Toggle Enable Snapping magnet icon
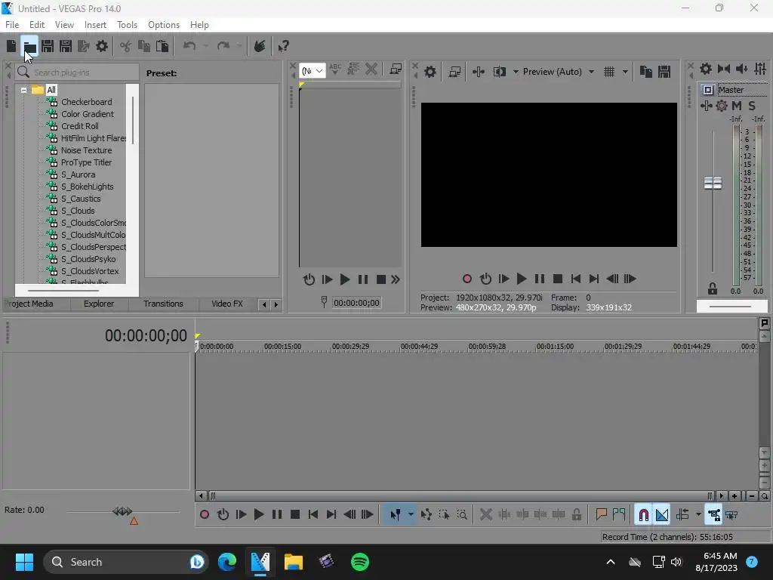The width and height of the screenshot is (773, 580). (643, 515)
